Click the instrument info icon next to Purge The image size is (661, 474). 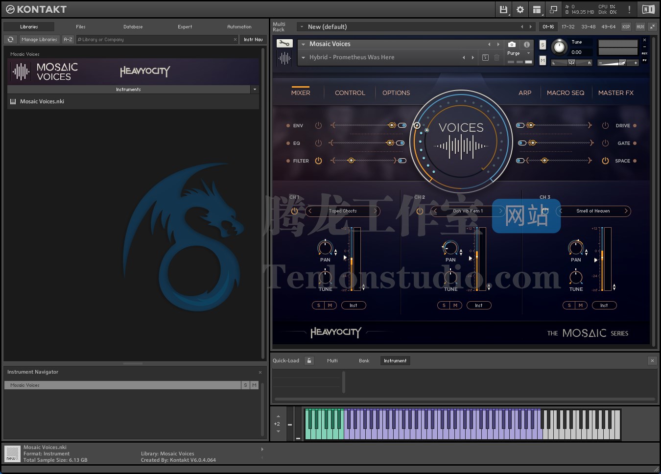[x=527, y=44]
